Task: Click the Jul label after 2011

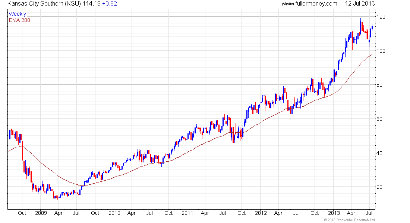Action: [x=223, y=213]
